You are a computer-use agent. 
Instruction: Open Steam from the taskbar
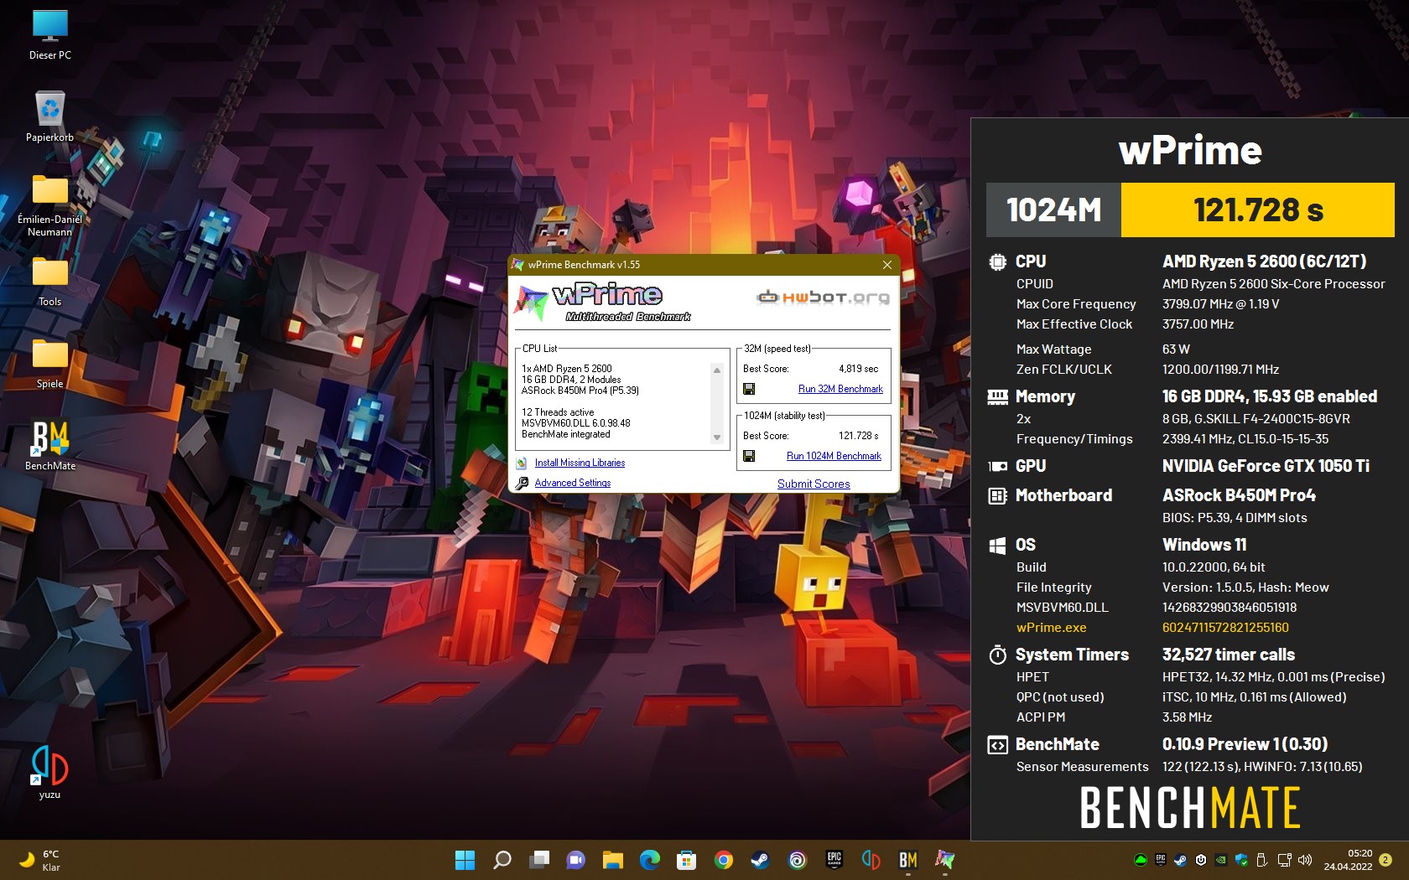(x=760, y=860)
